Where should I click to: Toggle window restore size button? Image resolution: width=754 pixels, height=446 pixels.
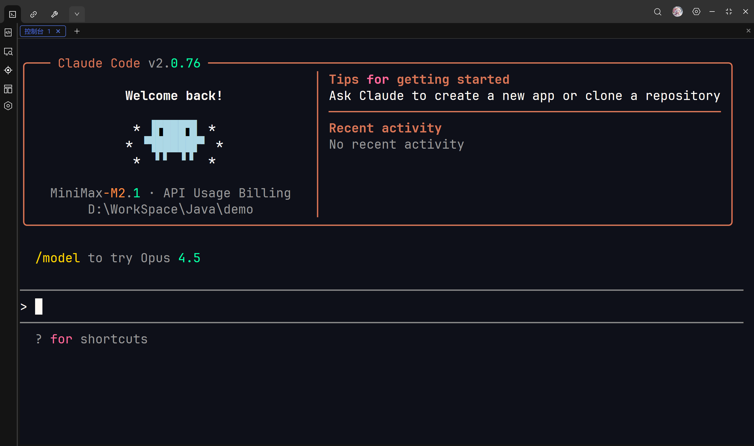click(x=729, y=12)
